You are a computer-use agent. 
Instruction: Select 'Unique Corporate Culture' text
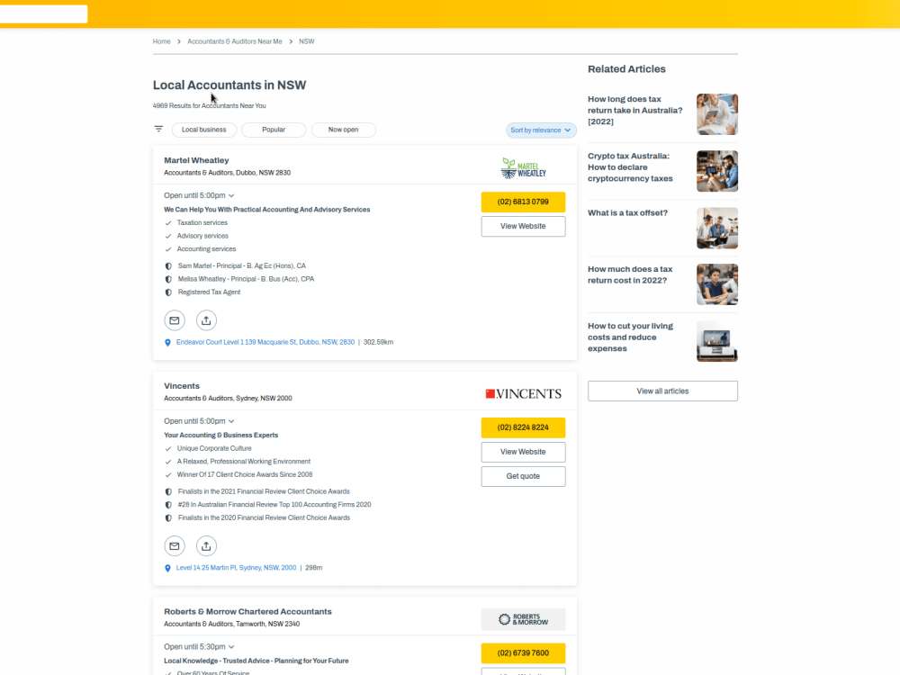214,448
